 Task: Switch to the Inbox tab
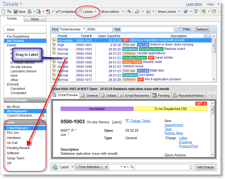[x=35, y=19]
